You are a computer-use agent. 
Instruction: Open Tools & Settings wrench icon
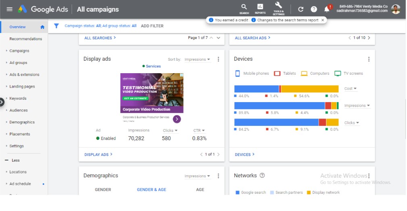point(278,6)
